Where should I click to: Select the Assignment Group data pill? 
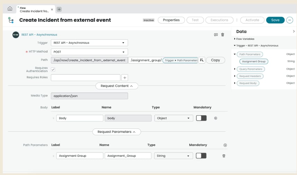click(254, 61)
